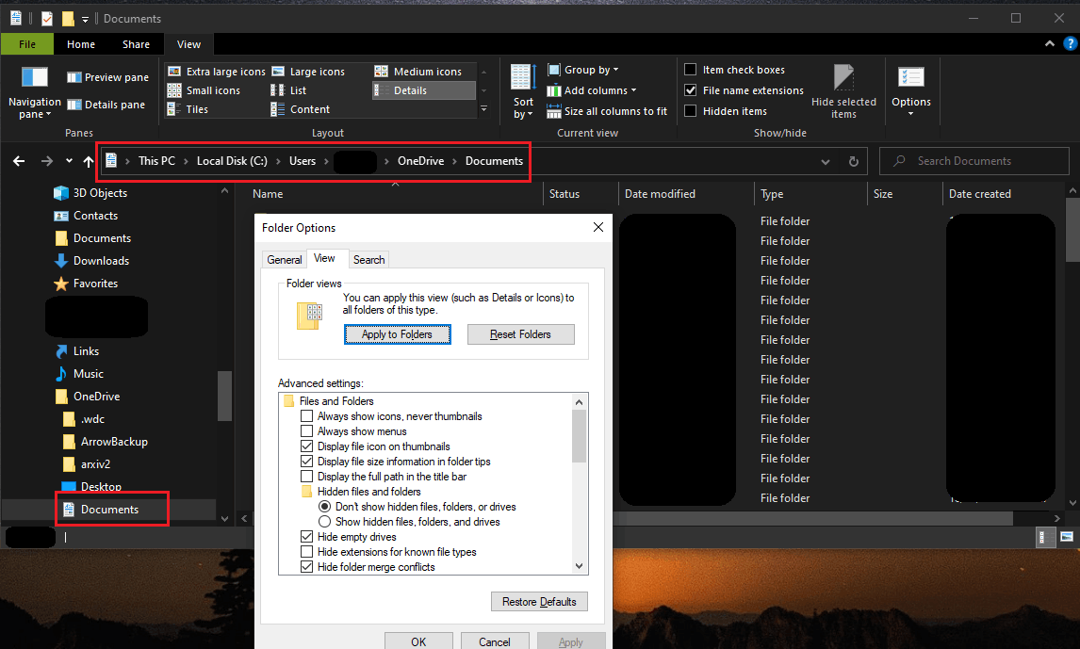Viewport: 1080px width, 649px height.
Task: Check the Hidden items box
Action: coord(691,110)
